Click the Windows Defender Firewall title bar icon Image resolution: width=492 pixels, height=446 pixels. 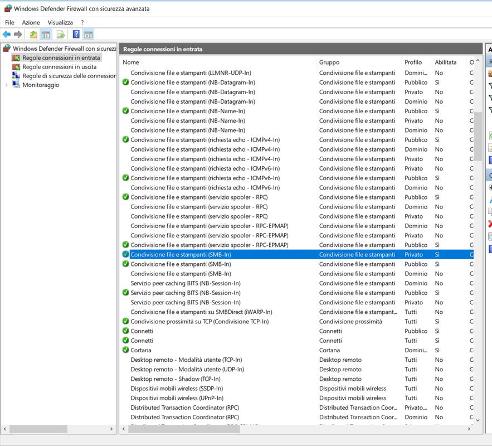(x=8, y=8)
